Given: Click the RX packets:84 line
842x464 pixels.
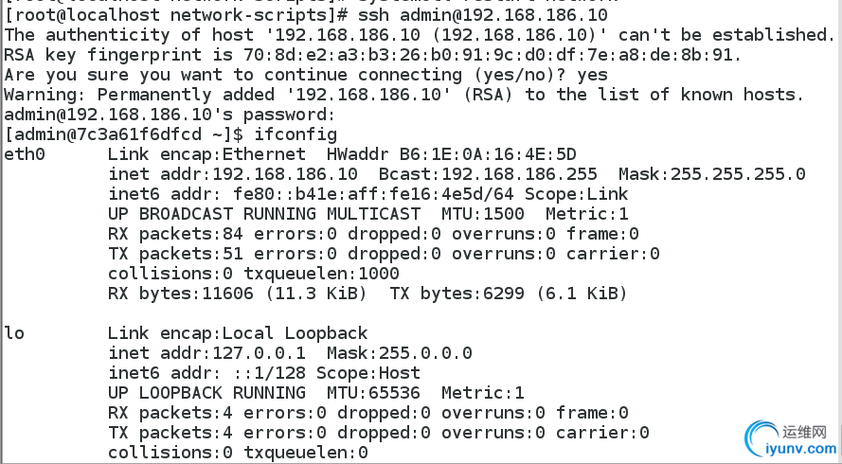Looking at the screenshot, I should tap(373, 234).
